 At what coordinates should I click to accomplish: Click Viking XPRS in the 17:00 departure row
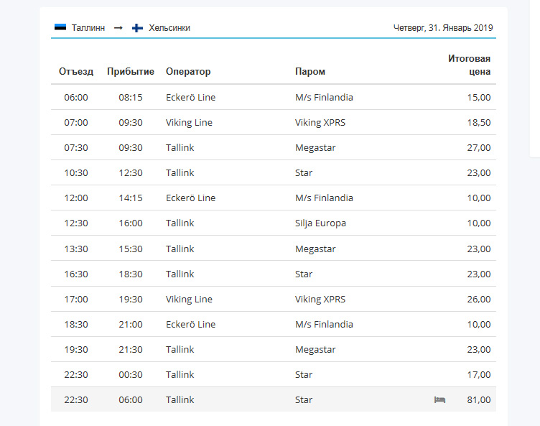pos(320,299)
